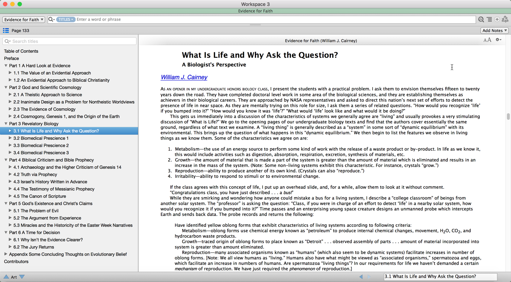Open the AA text size control
This screenshot has width=511, height=282.
tap(487, 40)
